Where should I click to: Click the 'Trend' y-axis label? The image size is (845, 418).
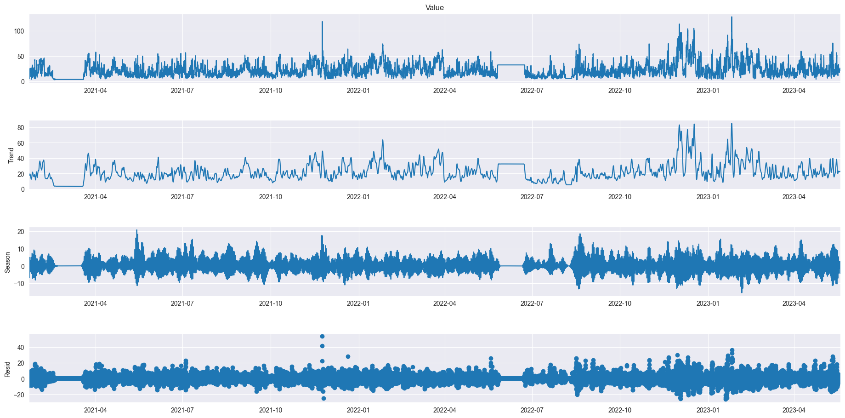(x=11, y=155)
